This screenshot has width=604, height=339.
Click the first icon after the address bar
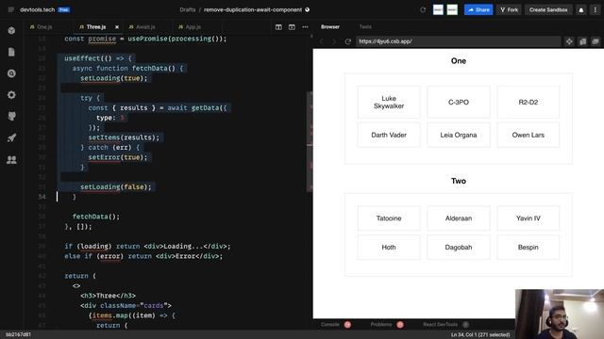point(569,41)
